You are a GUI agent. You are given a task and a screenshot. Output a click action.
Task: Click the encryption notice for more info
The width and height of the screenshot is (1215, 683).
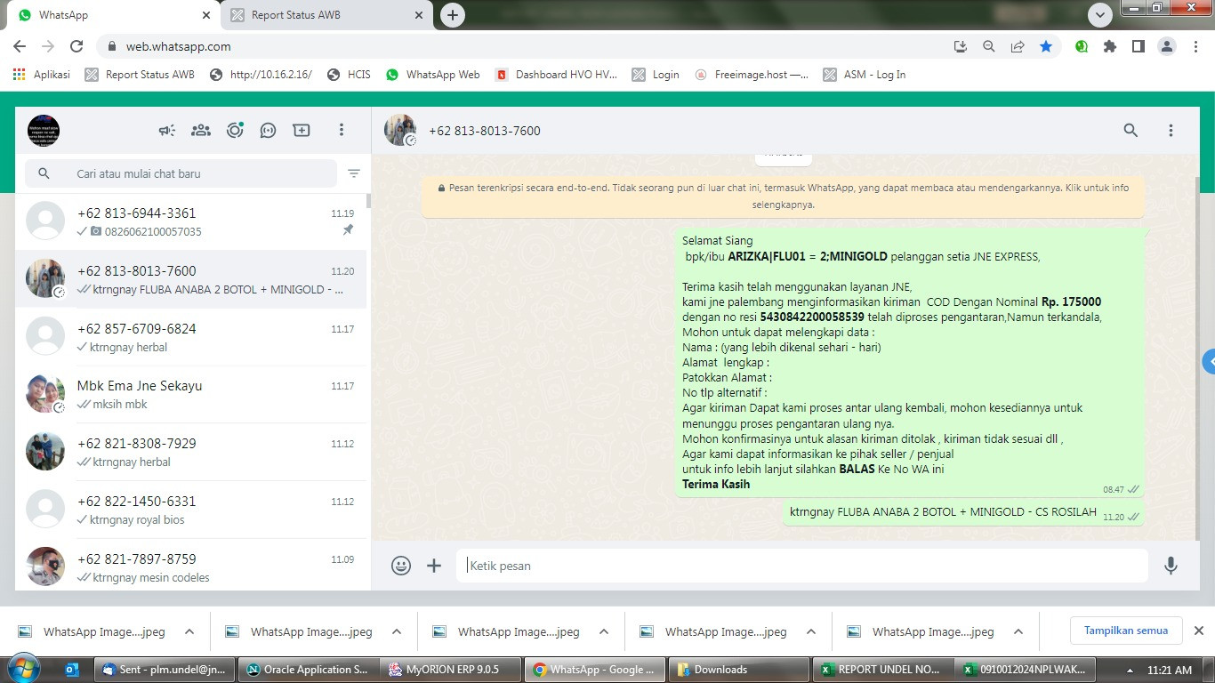[783, 197]
